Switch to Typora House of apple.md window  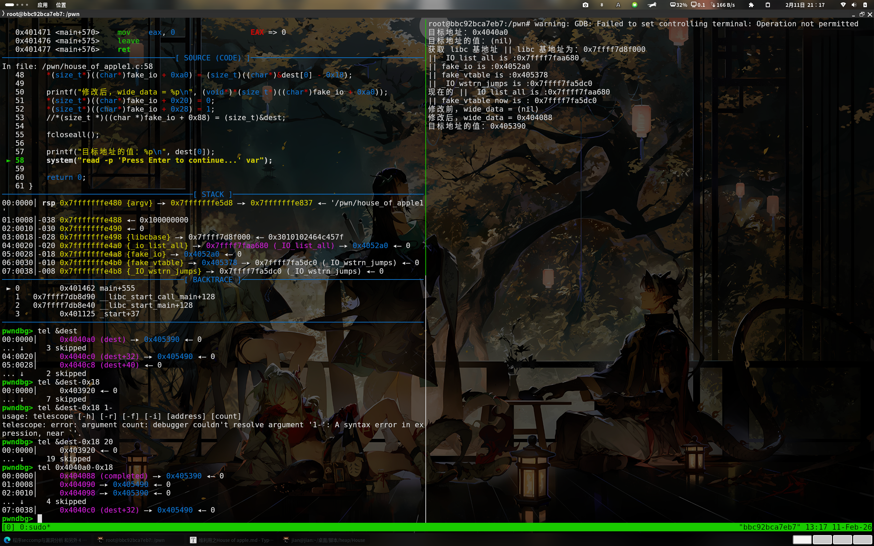tap(231, 540)
